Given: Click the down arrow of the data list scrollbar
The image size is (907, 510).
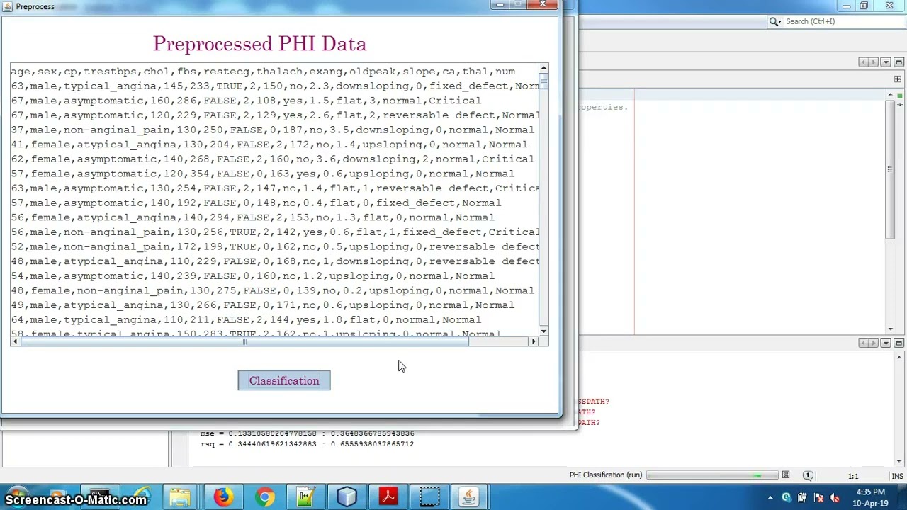Looking at the screenshot, I should (x=543, y=331).
